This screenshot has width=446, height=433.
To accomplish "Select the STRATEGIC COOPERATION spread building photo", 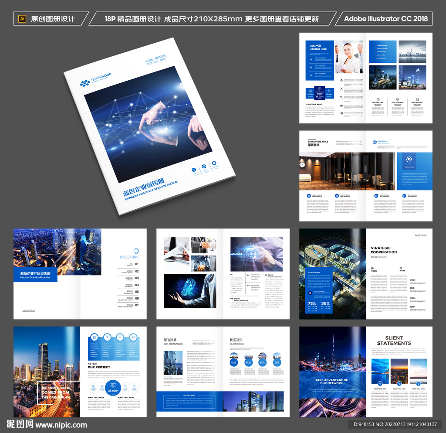I will tap(332, 273).
